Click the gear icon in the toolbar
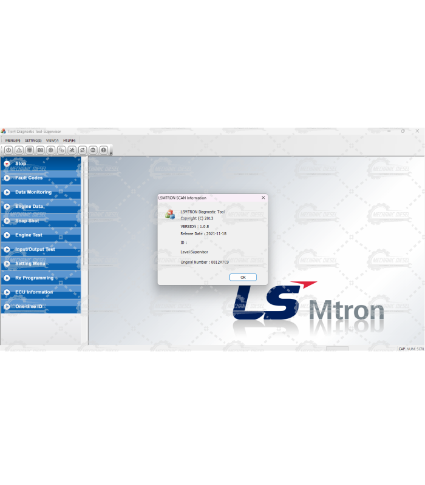 51,150
